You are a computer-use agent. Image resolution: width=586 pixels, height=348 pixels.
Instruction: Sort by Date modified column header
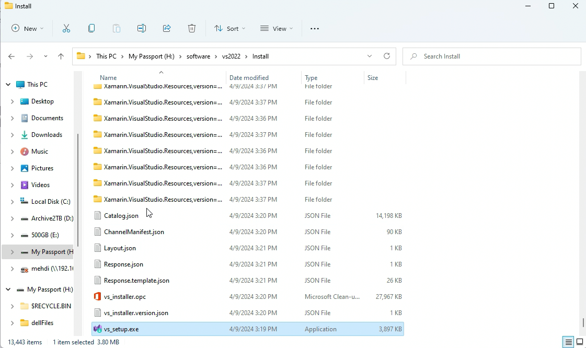point(263,78)
